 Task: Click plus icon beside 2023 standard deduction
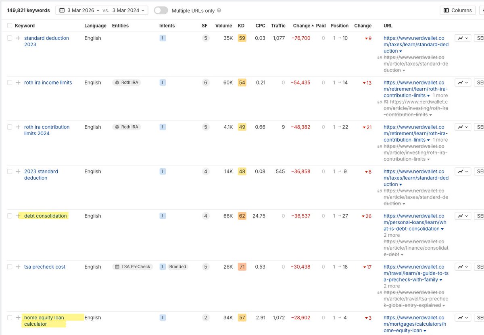click(18, 172)
